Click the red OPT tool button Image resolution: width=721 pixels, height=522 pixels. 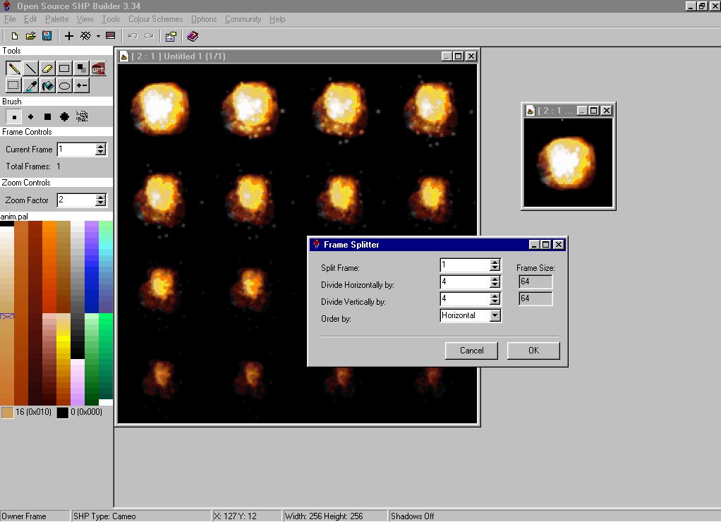point(98,68)
